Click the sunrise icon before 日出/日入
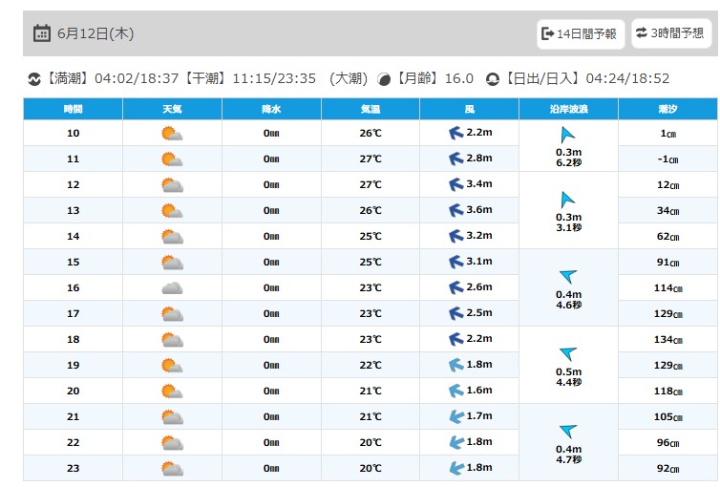Viewport: 720px width, 487px height. coord(492,79)
